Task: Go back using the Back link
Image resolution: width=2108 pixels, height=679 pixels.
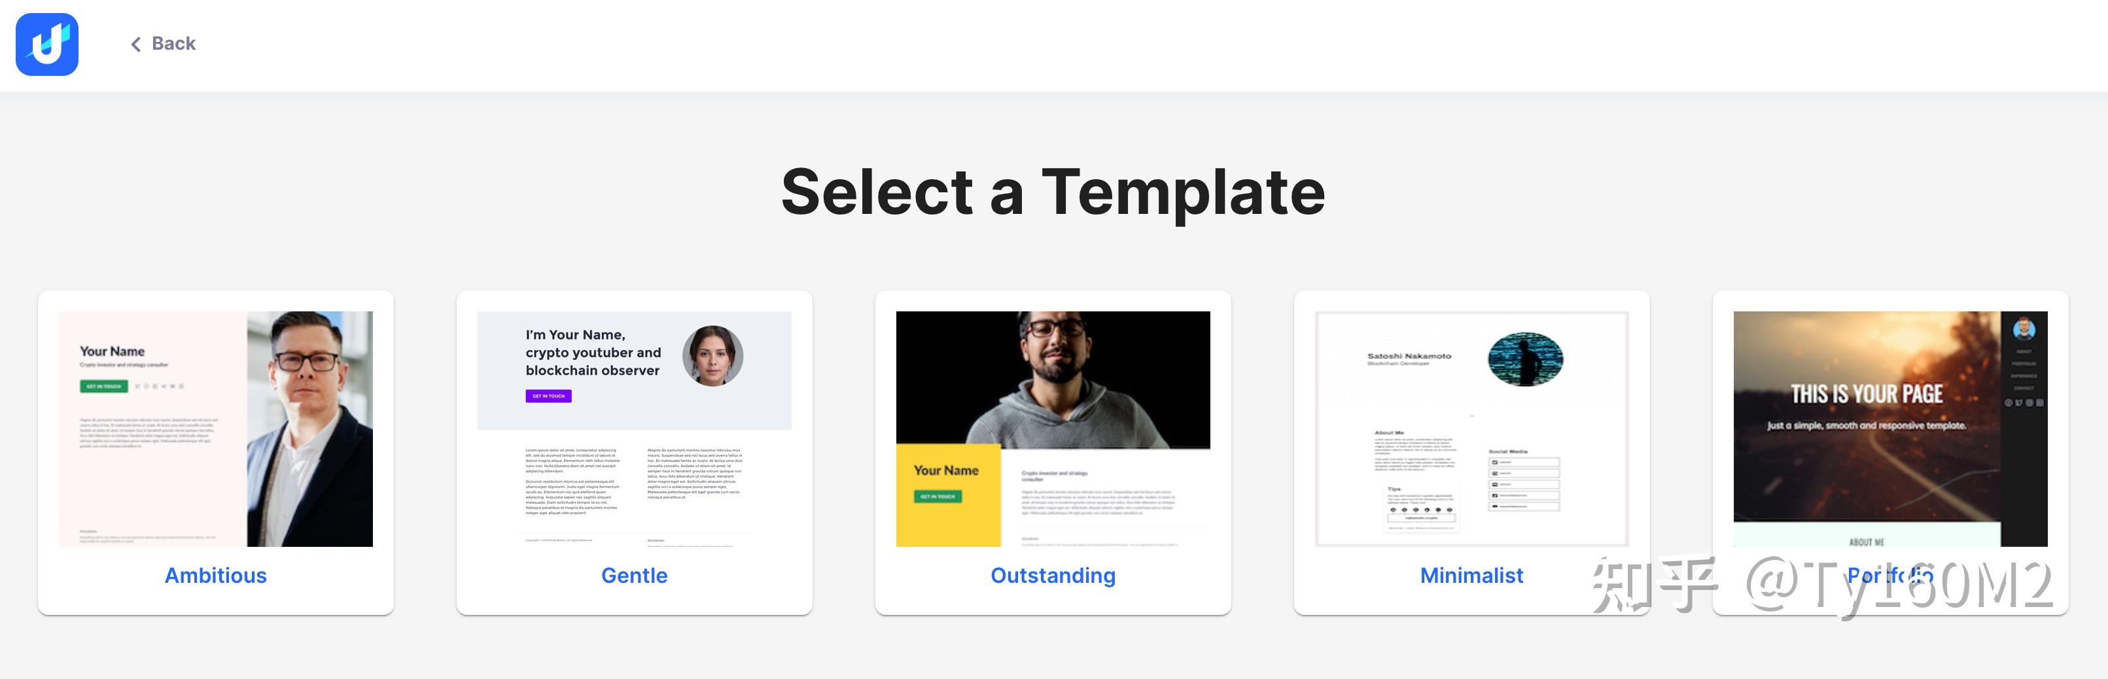Action: (173, 44)
